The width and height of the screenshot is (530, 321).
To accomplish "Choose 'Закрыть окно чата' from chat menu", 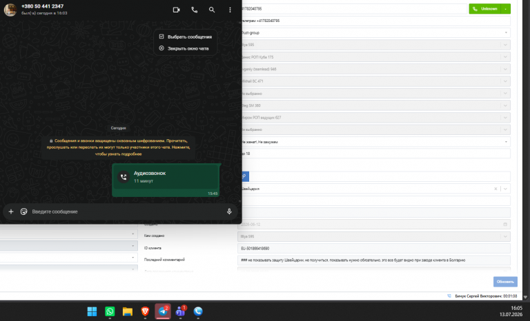I will pos(186,48).
